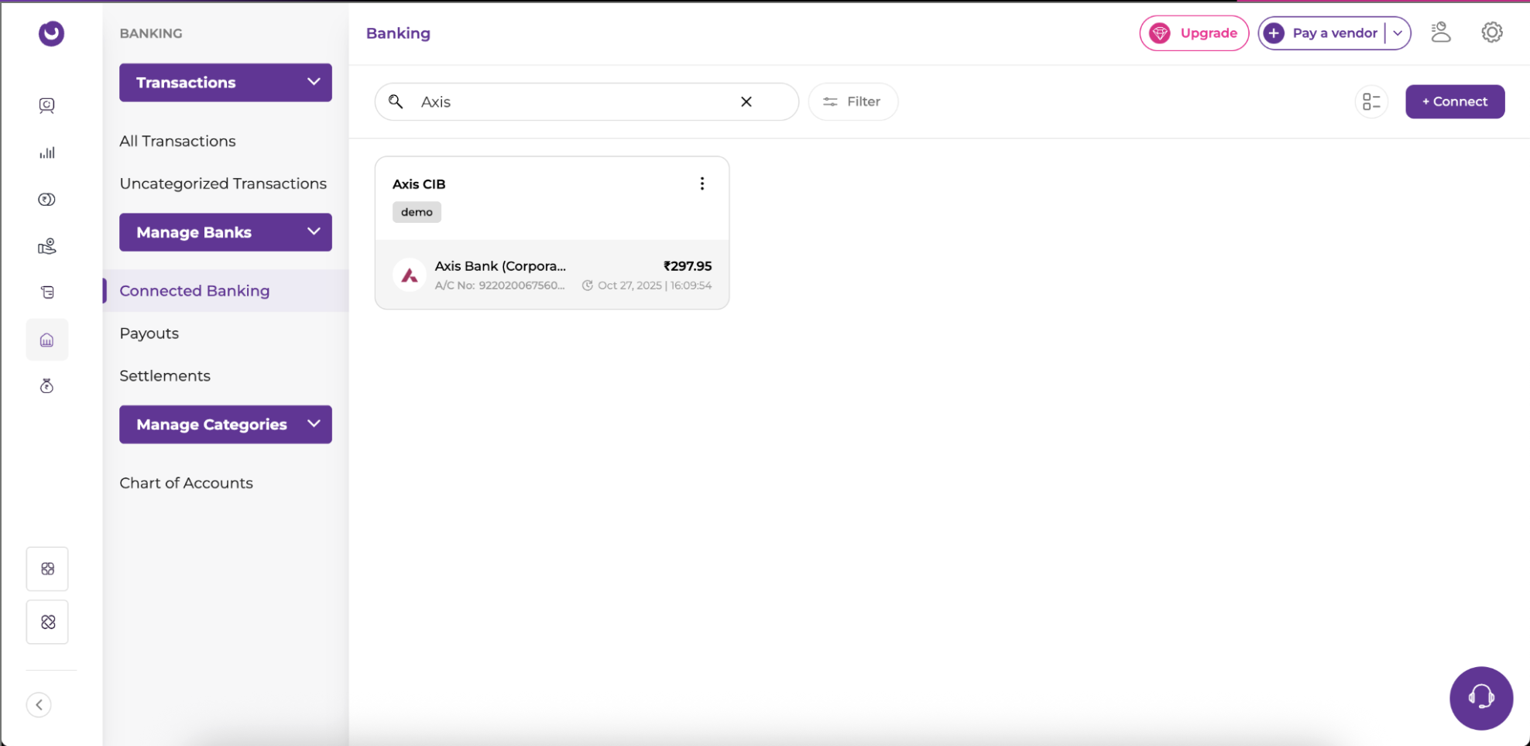
Task: Open the money bag icon in left rail
Action: pos(47,386)
